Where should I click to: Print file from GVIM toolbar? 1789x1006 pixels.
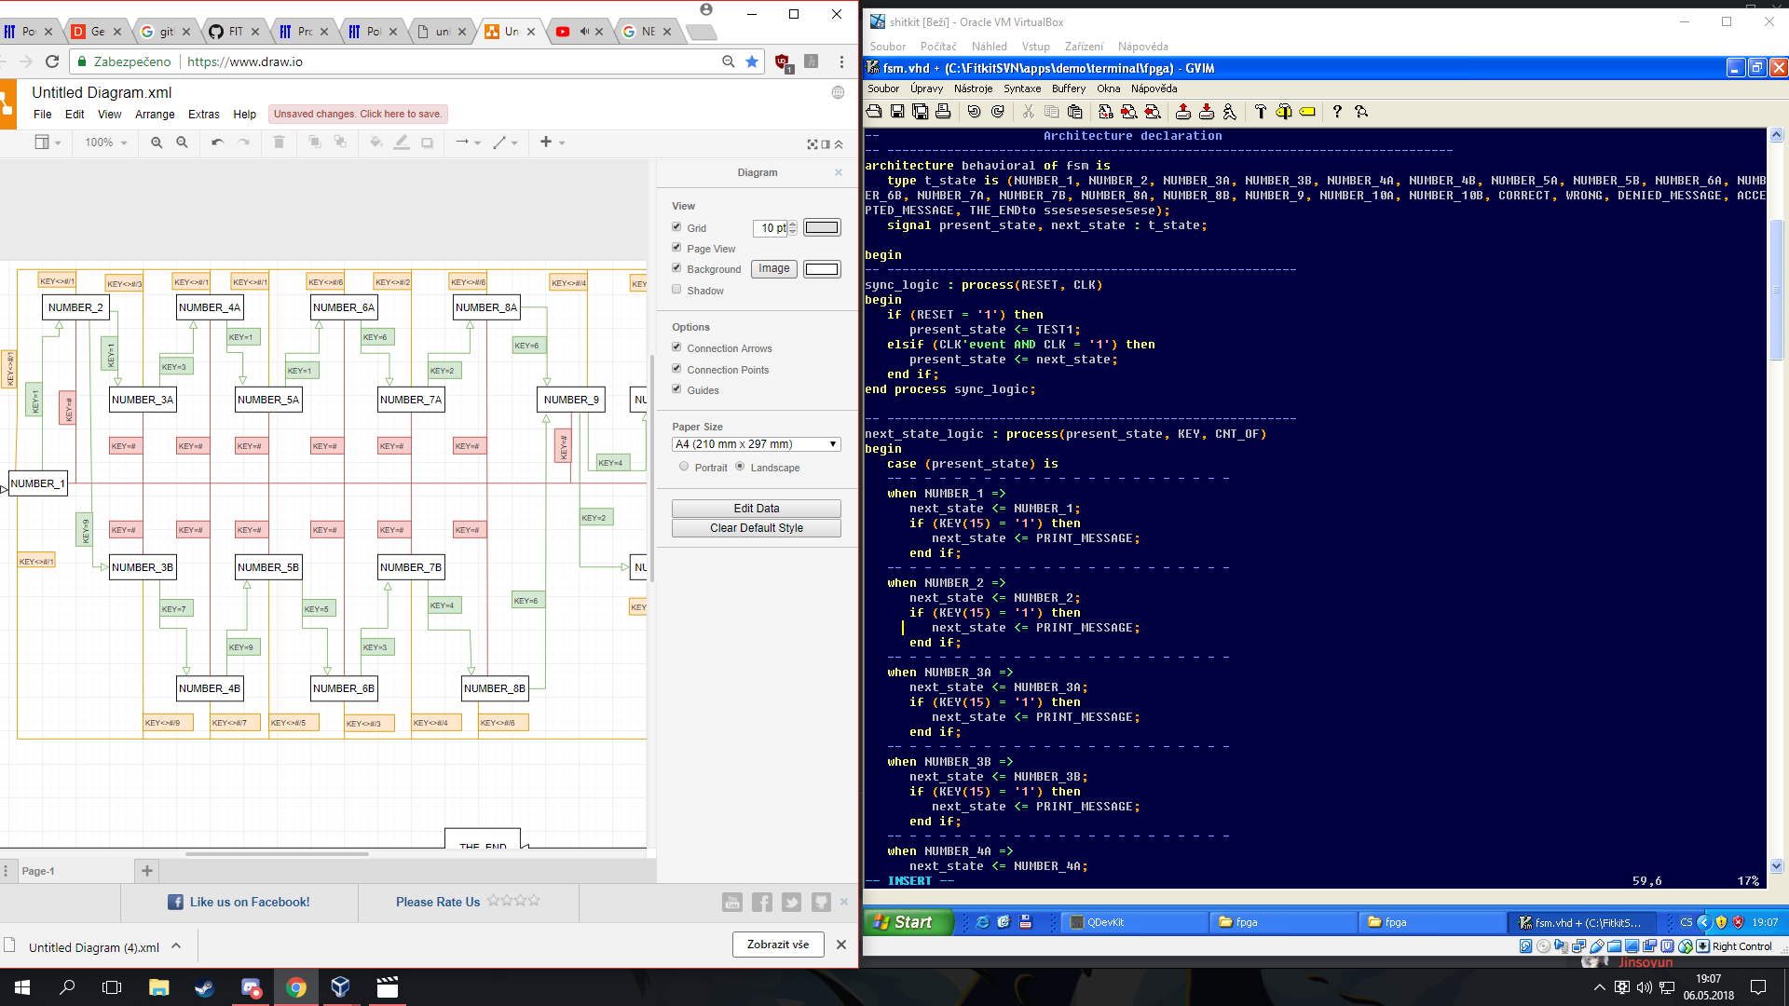tap(943, 112)
